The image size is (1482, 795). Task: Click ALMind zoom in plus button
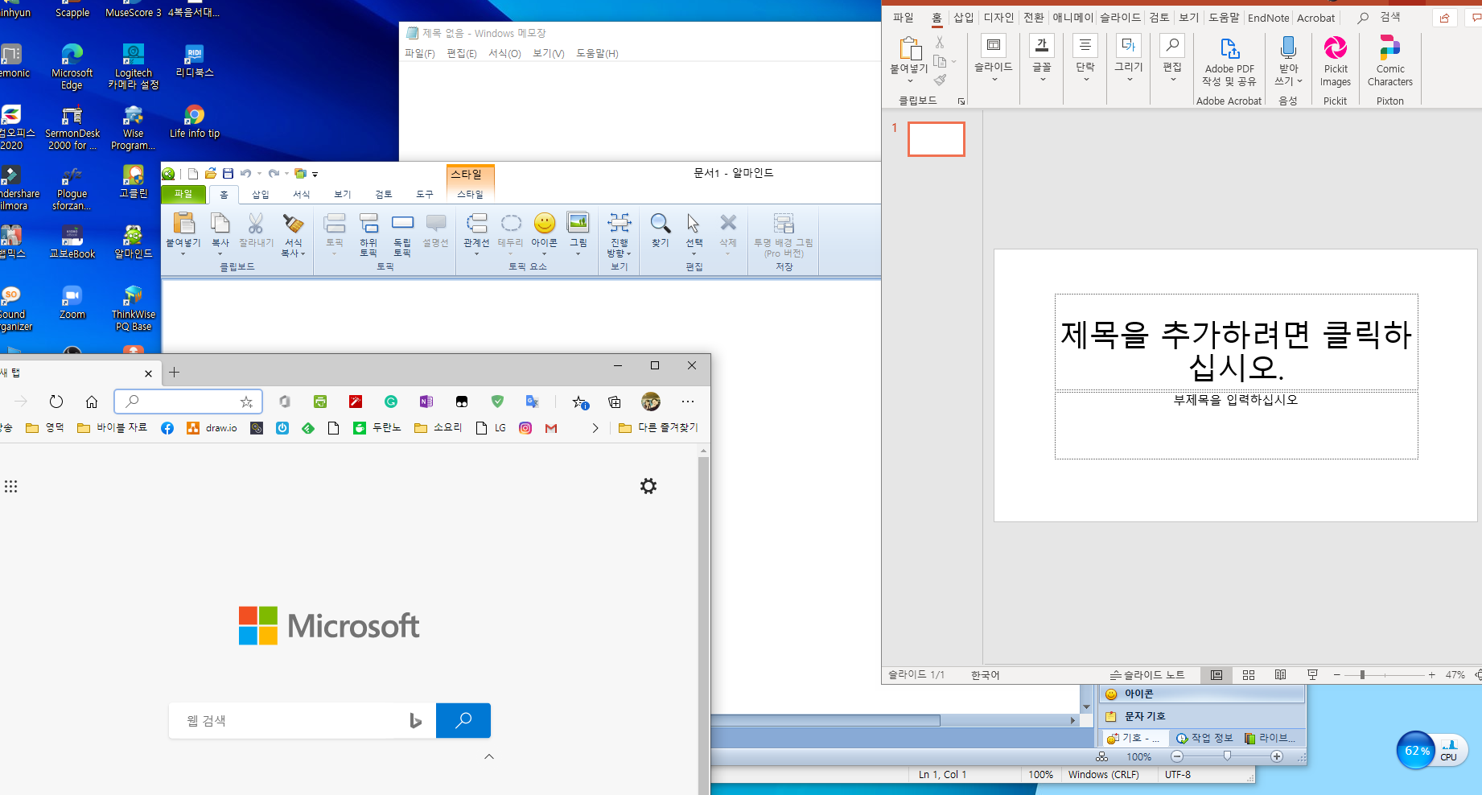click(x=1277, y=756)
